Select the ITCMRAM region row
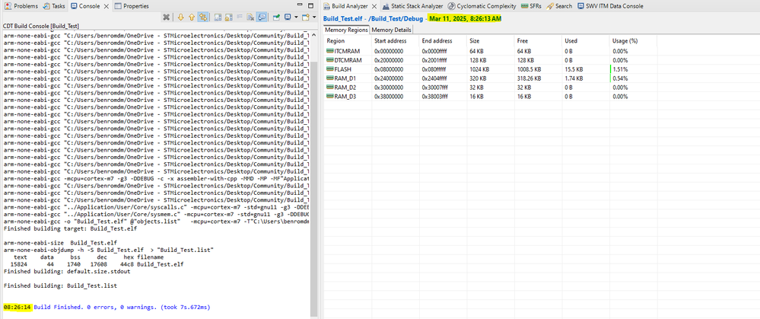The image size is (760, 319). (490, 51)
